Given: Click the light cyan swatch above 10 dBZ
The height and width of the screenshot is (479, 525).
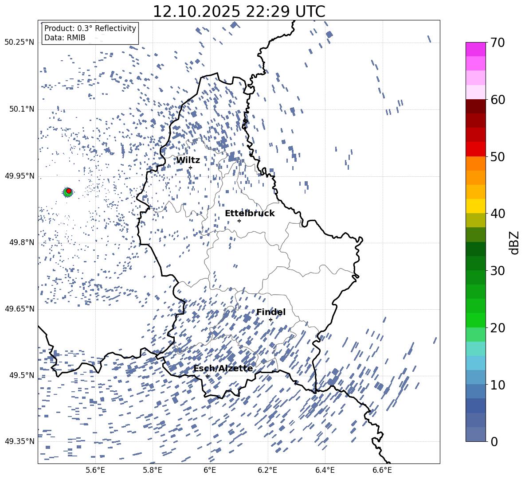Looking at the screenshot, I should (x=476, y=362).
